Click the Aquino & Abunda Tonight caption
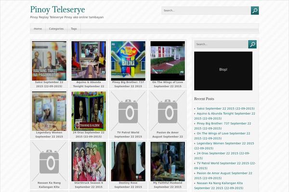The image size is (289, 192). click(89, 84)
